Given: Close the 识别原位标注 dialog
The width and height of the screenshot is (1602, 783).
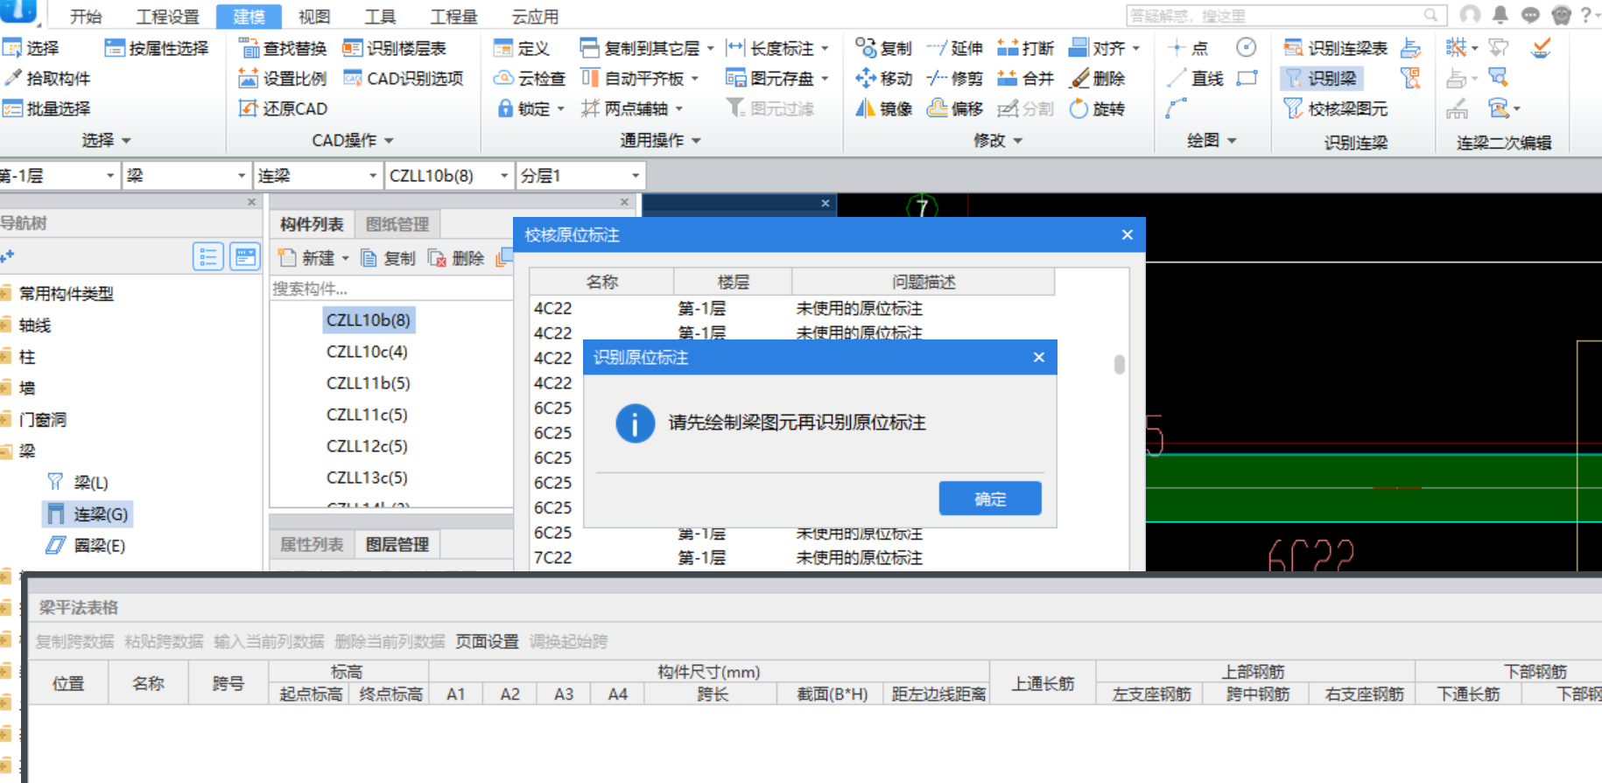Looking at the screenshot, I should tap(1038, 357).
